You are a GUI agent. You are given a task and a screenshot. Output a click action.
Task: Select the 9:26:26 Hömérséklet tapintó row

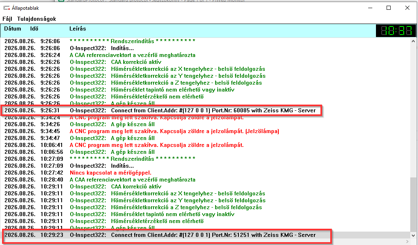[x=205, y=90]
